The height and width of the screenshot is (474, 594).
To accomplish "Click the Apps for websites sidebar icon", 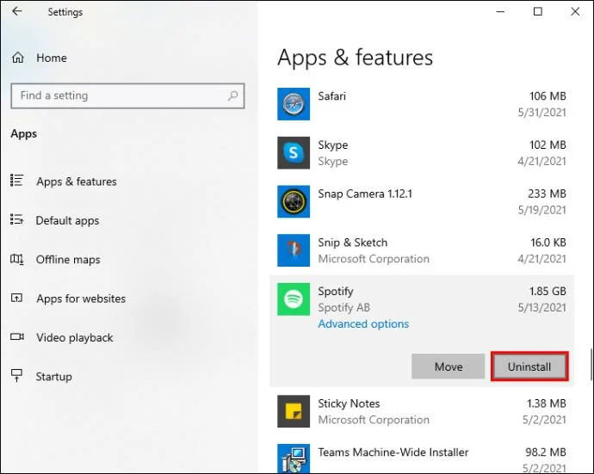I will click(x=16, y=298).
